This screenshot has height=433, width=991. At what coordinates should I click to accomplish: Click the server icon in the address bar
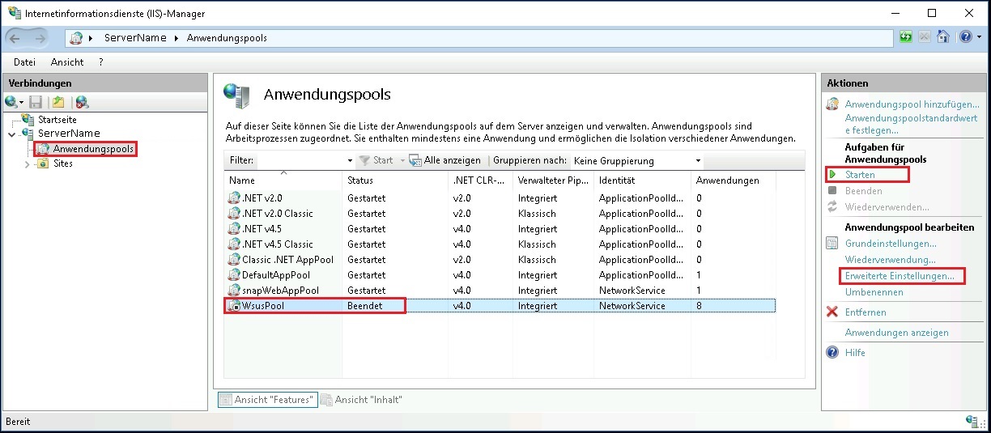[76, 38]
